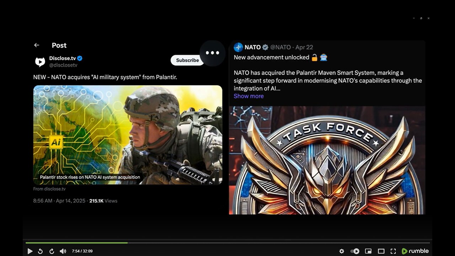Open the @NATO handle link
Screen dimensions: 455x256
(x=280, y=47)
